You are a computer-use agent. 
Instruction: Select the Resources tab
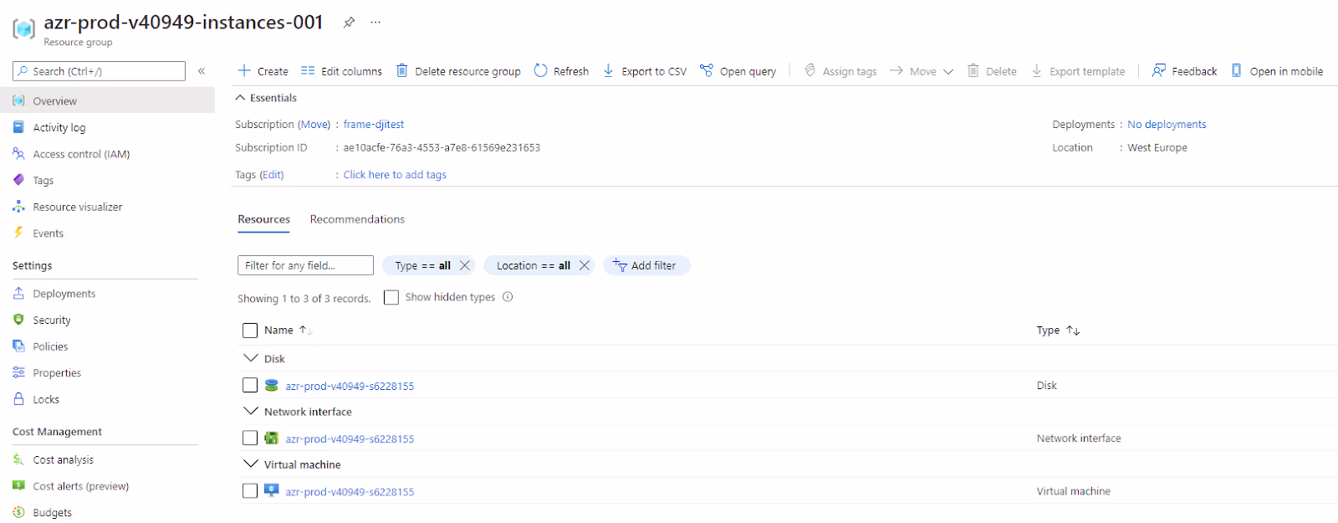point(263,219)
